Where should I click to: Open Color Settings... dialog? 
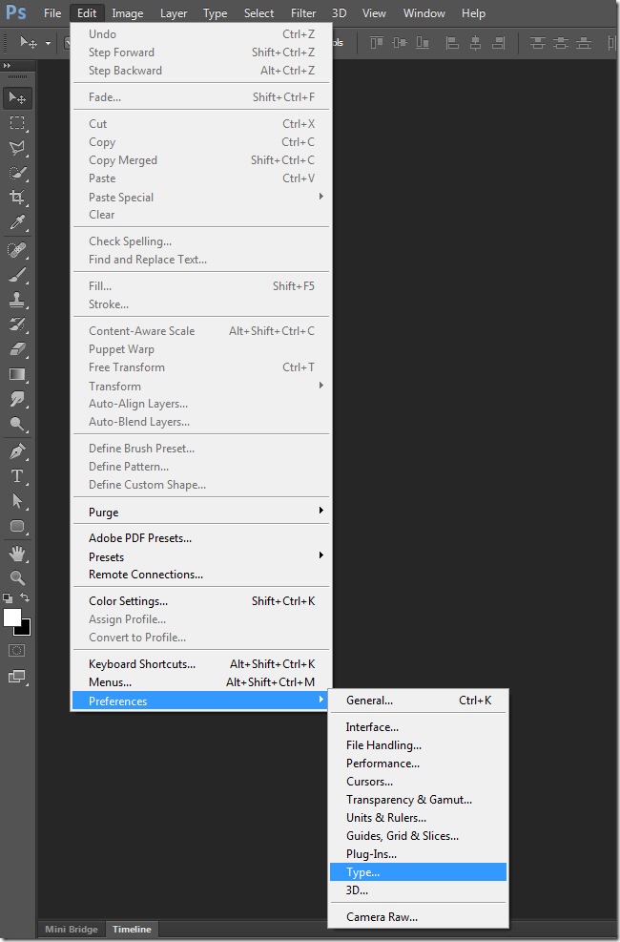tap(201, 600)
